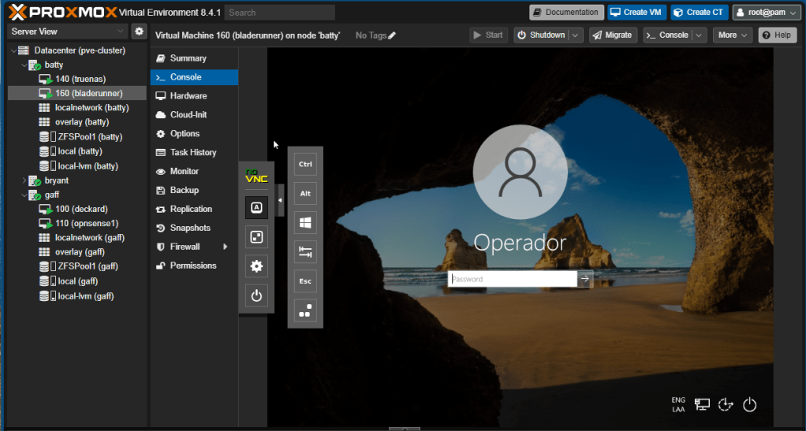Open the Server View selector dropdown

(x=66, y=32)
